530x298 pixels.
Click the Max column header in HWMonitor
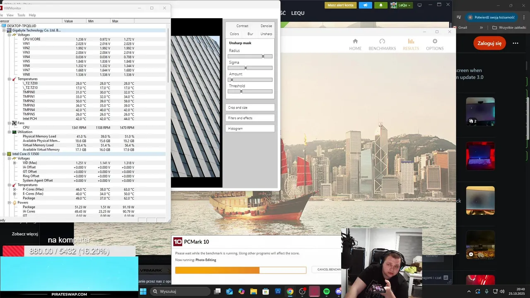pos(122,21)
